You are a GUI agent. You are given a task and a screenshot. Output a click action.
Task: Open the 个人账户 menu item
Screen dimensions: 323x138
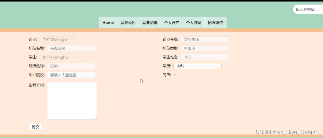tap(172, 23)
